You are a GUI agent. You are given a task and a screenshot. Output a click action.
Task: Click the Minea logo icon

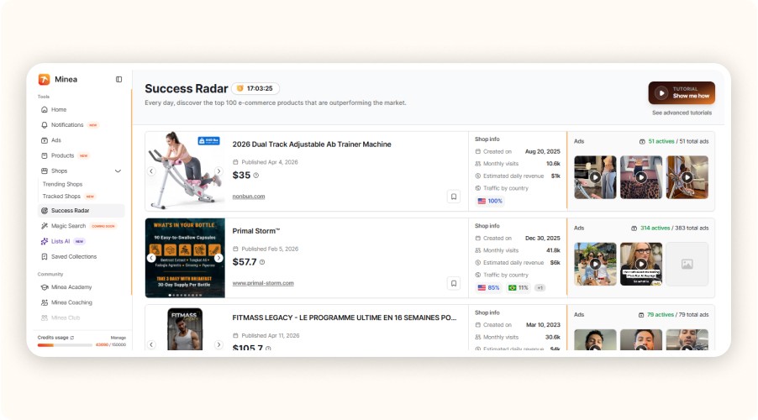coord(44,79)
